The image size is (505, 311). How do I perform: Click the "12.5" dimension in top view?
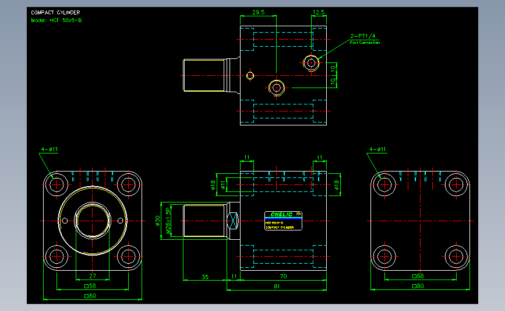click(x=319, y=12)
